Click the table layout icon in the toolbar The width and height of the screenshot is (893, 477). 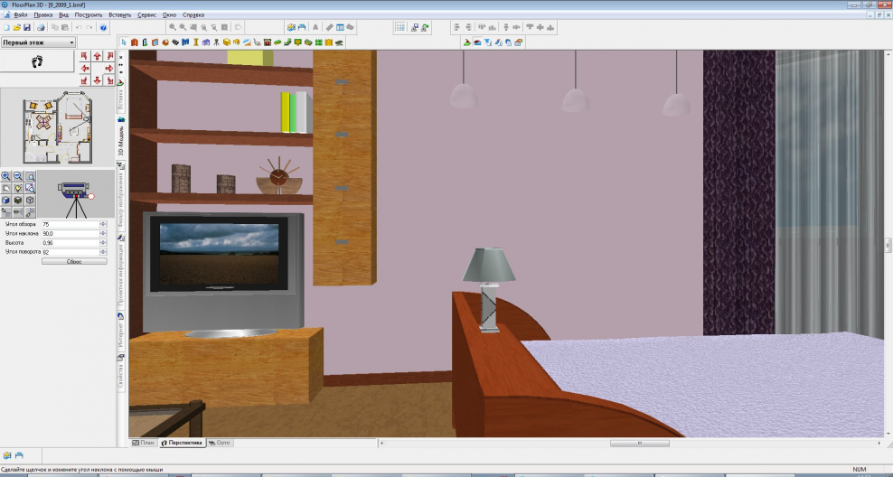point(340,27)
